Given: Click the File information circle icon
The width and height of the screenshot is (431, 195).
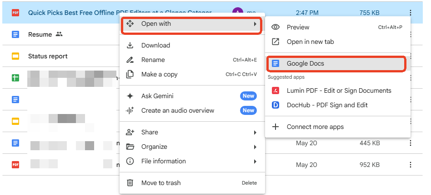Looking at the screenshot, I should pyautogui.click(x=130, y=162).
